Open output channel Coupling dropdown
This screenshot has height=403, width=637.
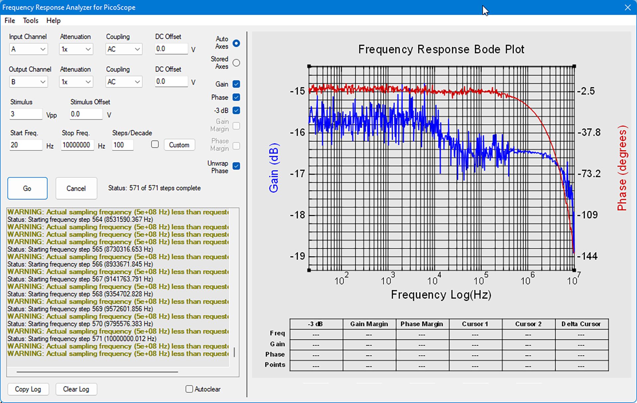coord(124,82)
